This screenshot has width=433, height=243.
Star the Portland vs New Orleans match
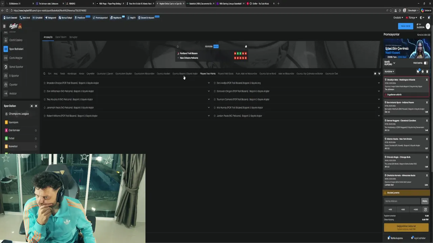point(178,47)
